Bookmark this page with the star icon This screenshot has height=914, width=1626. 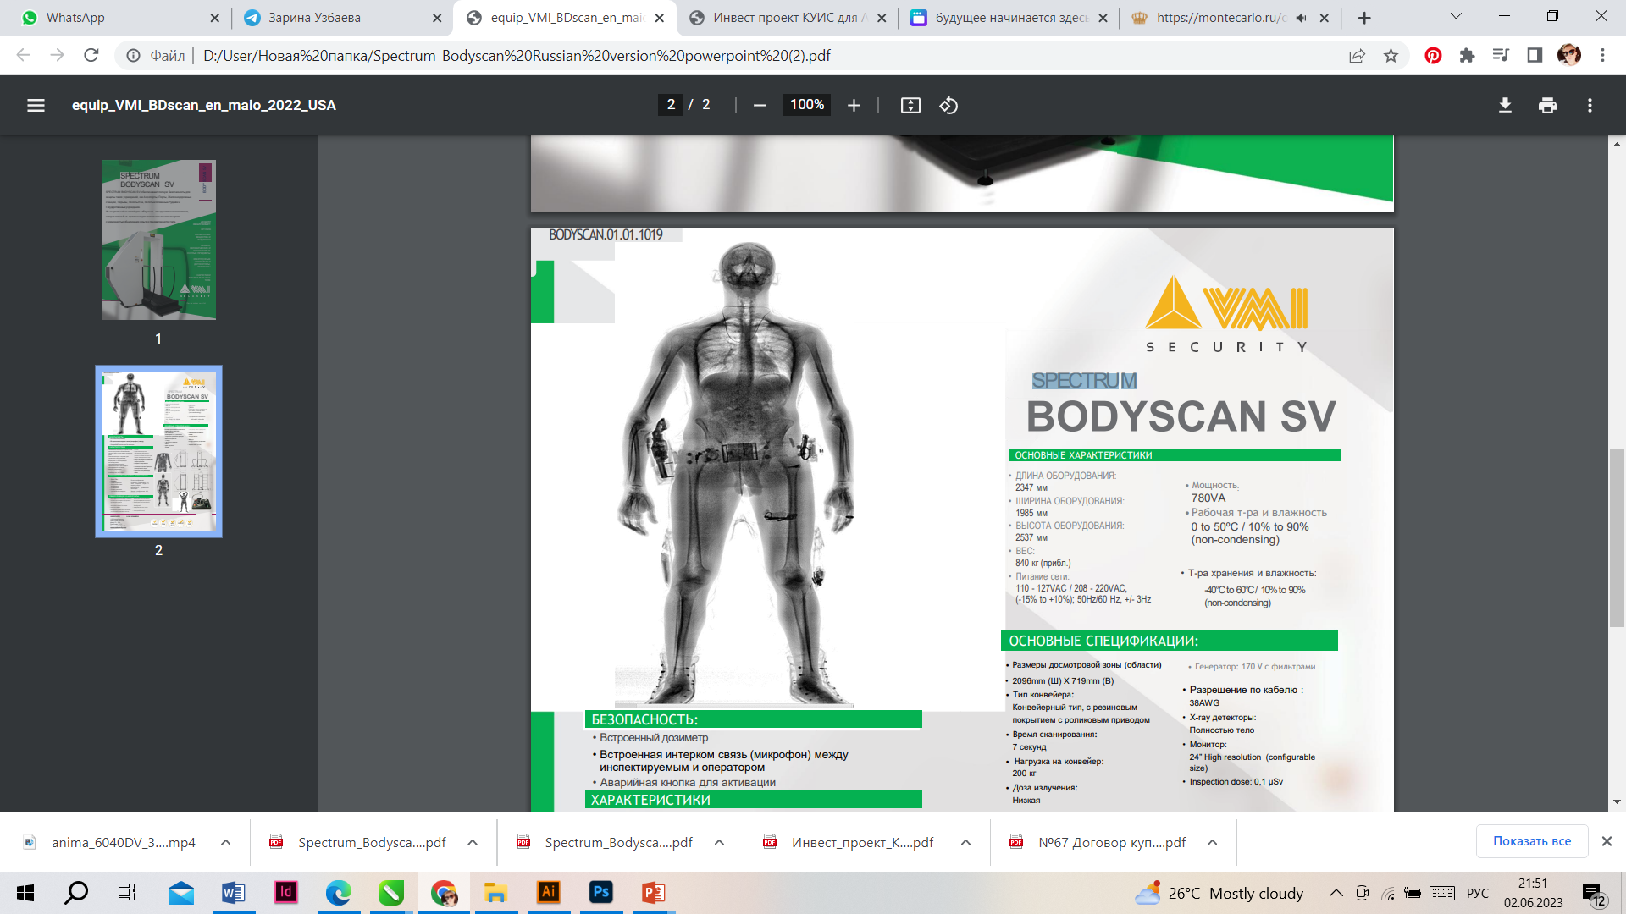(1391, 56)
